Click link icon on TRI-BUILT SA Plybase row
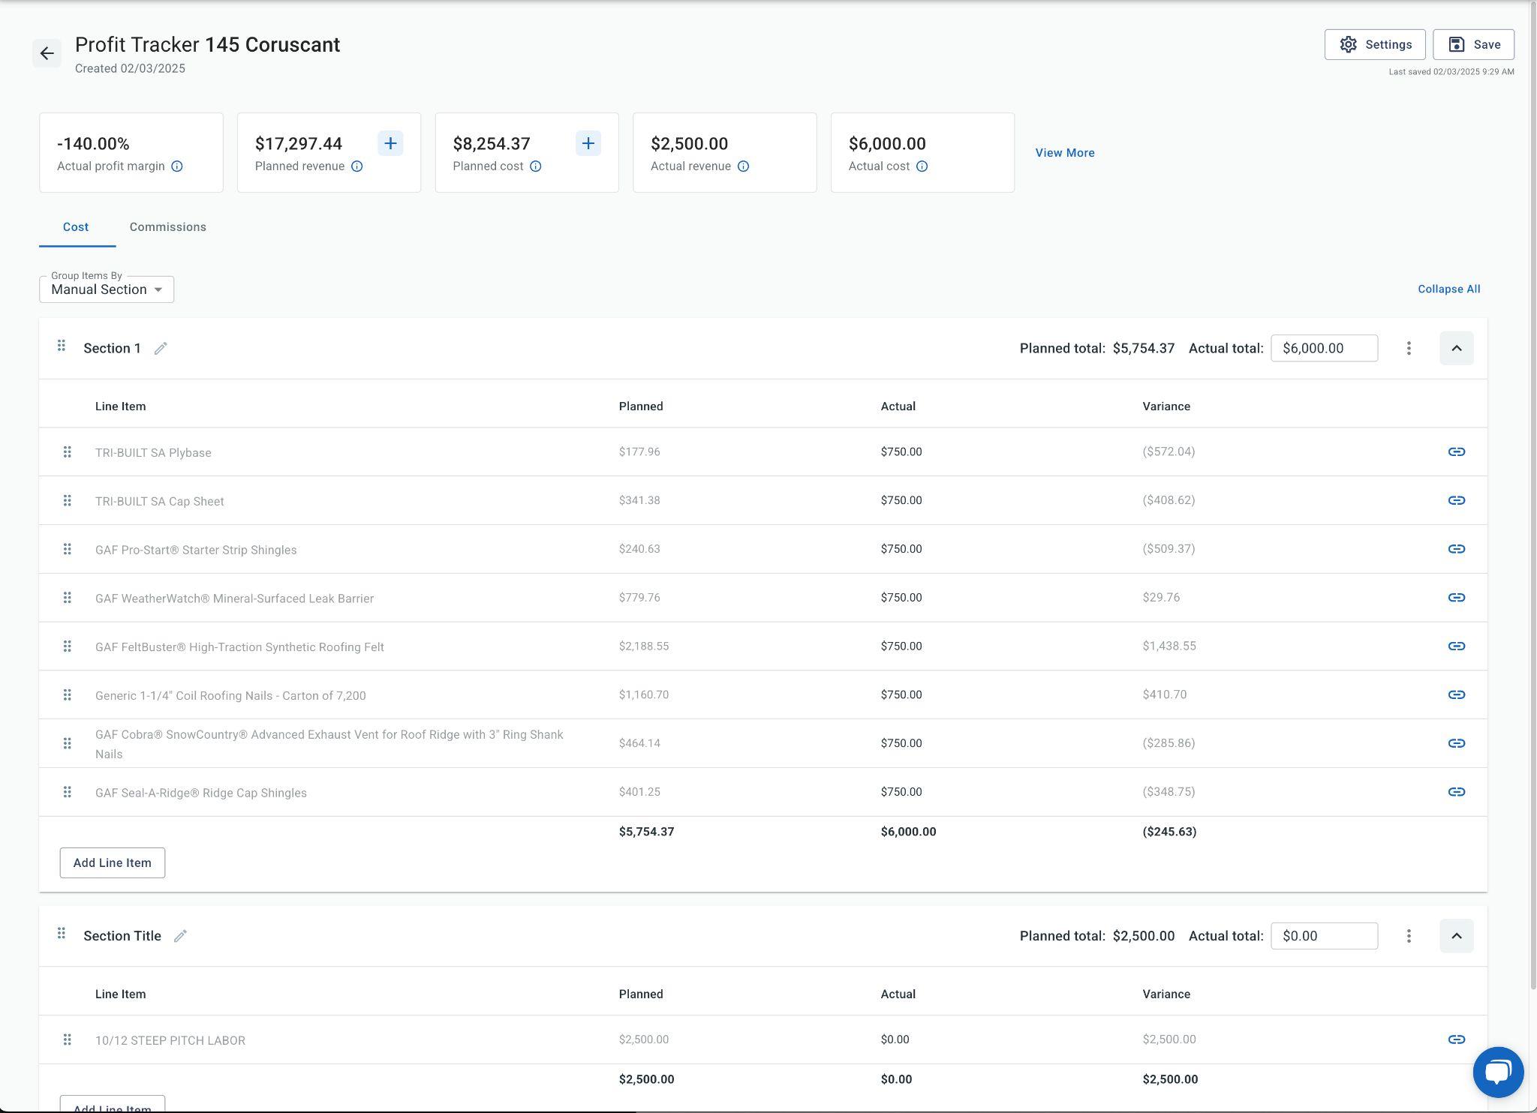The image size is (1537, 1113). pos(1456,451)
